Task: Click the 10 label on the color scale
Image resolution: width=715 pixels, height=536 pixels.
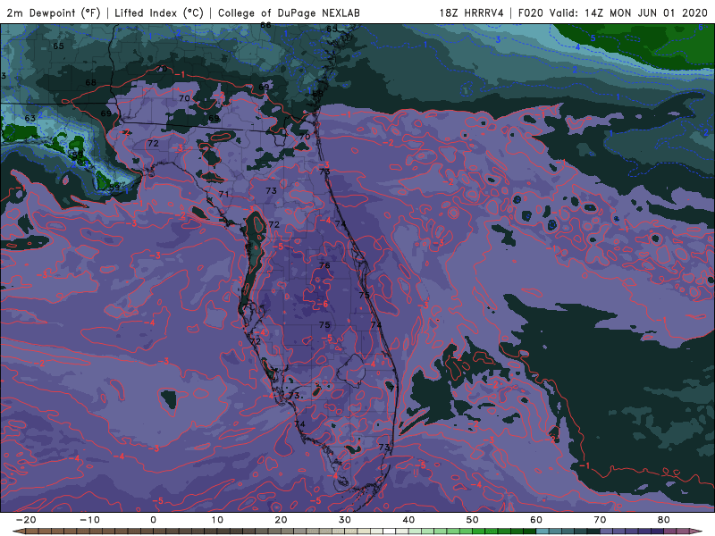Action: click(x=217, y=520)
